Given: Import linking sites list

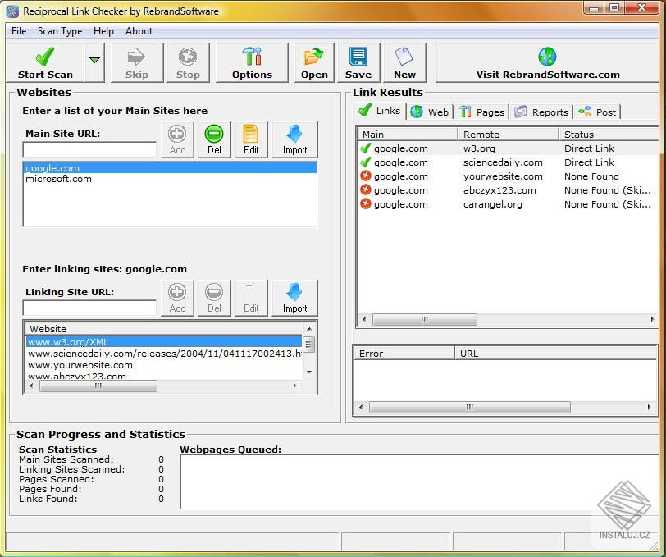Looking at the screenshot, I should coord(294,299).
